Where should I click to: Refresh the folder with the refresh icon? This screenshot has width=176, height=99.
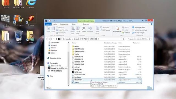(124, 39)
